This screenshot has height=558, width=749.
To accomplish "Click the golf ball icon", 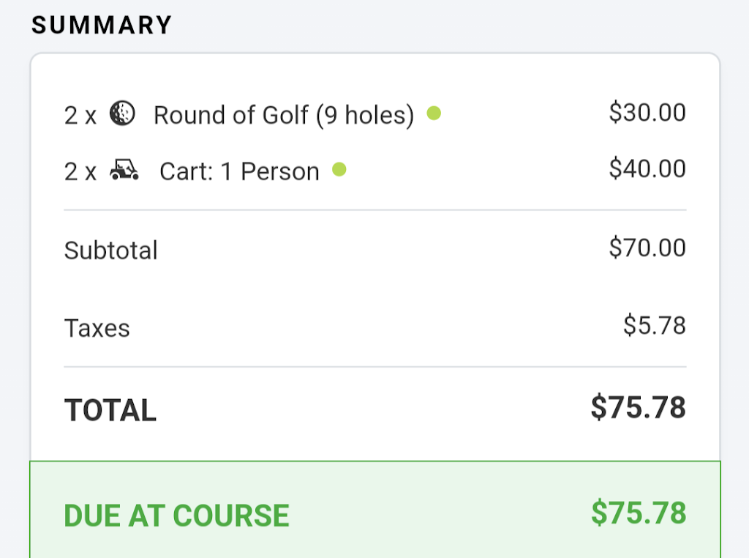I will tap(122, 114).
